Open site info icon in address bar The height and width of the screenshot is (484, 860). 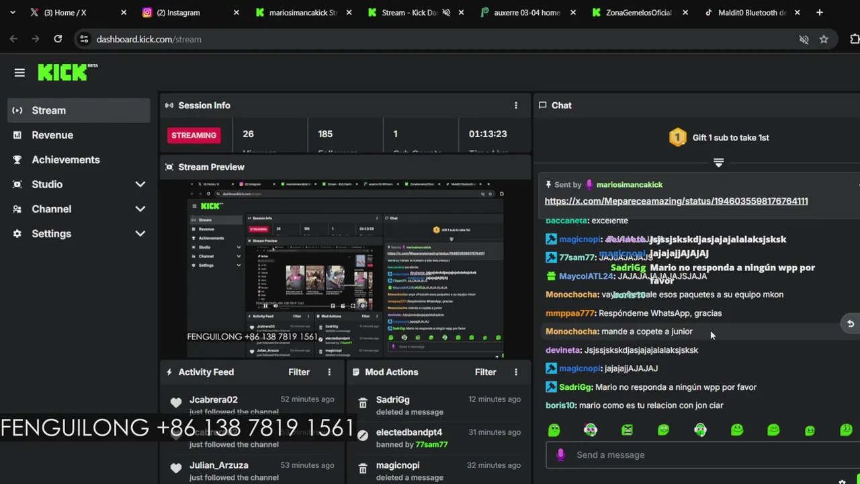coord(84,39)
